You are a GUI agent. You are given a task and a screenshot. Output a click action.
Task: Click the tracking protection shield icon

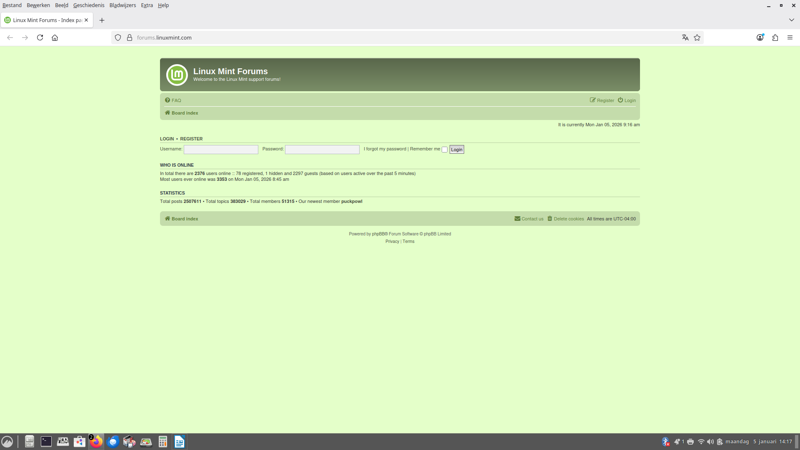coord(118,37)
